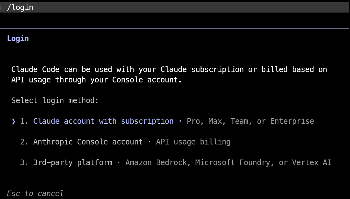Image resolution: width=350 pixels, height=199 pixels.
Task: Click the "3." number label
Action: tap(23, 163)
